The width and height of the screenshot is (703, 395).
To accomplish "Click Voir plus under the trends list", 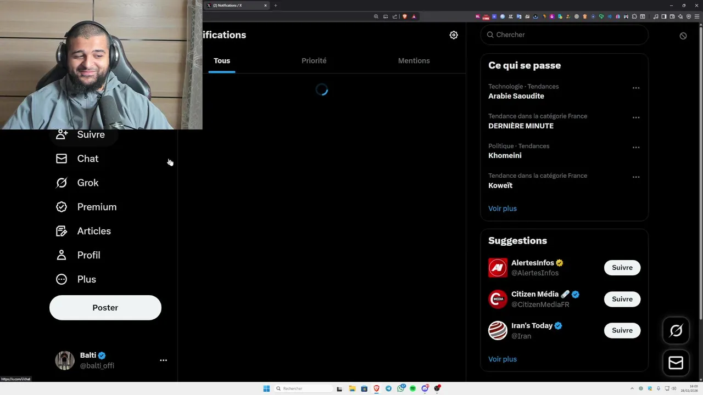I will click(503, 208).
